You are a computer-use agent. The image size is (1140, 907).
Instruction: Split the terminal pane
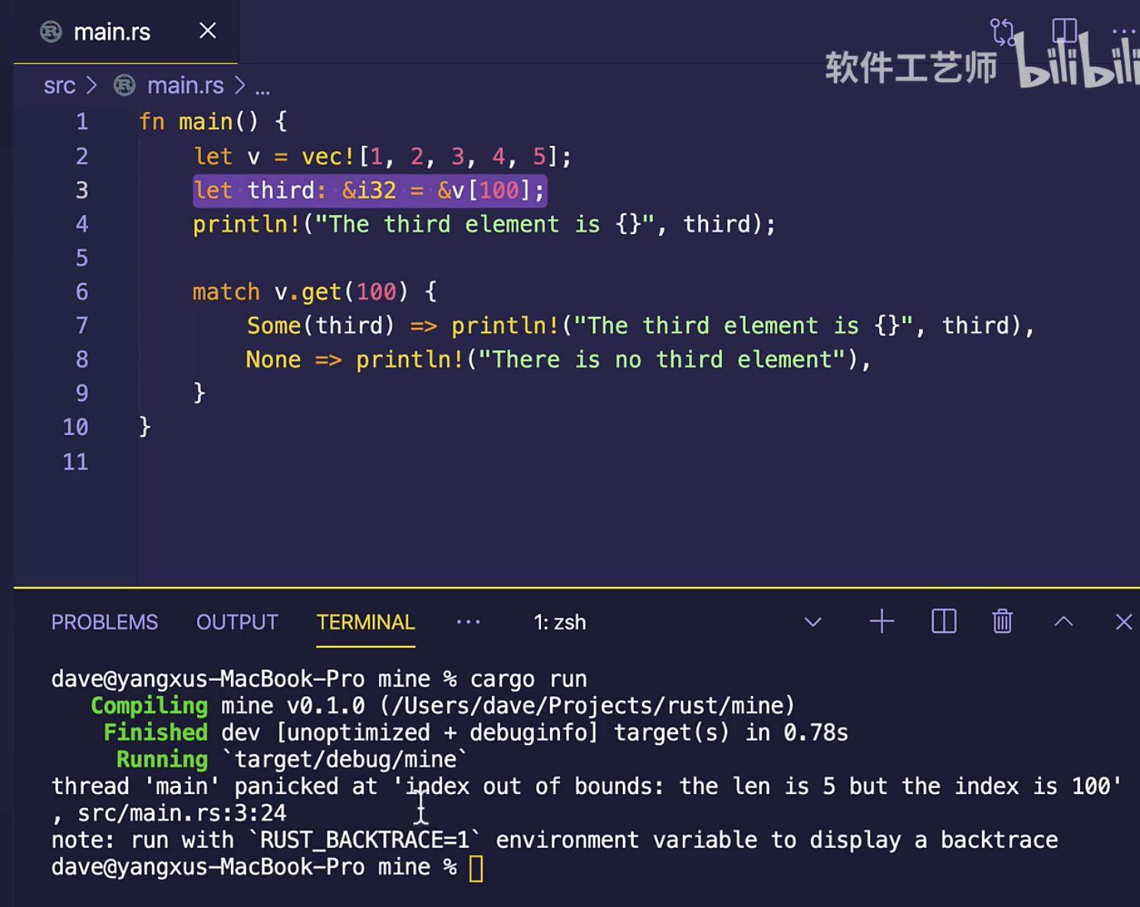[x=944, y=622]
